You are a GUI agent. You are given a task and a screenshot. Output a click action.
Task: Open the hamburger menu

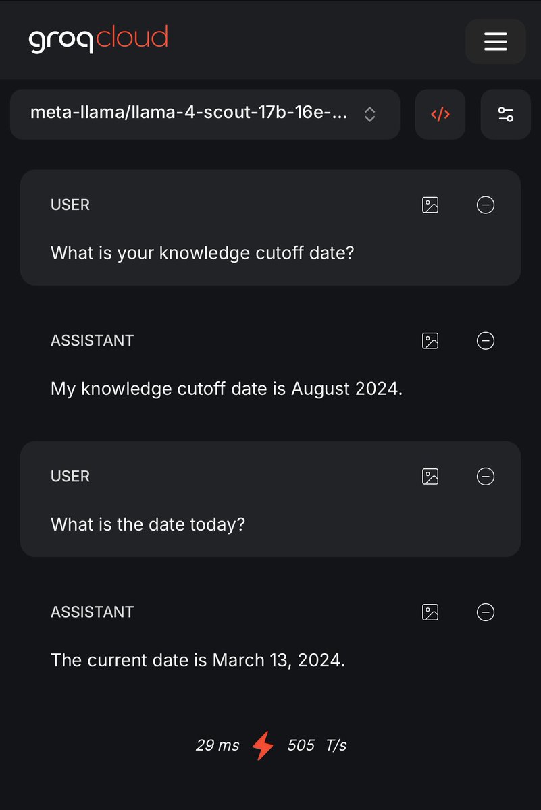(x=495, y=42)
